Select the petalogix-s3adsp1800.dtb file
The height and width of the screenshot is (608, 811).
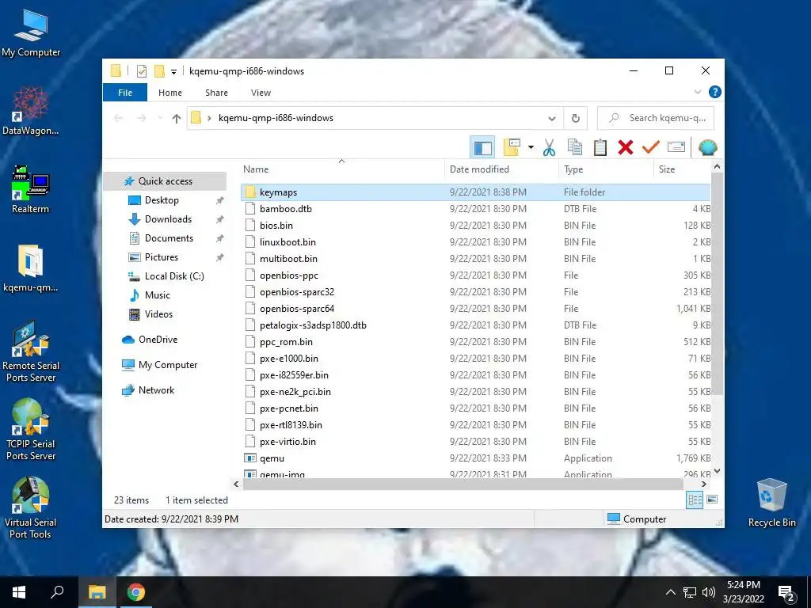[x=475, y=325]
